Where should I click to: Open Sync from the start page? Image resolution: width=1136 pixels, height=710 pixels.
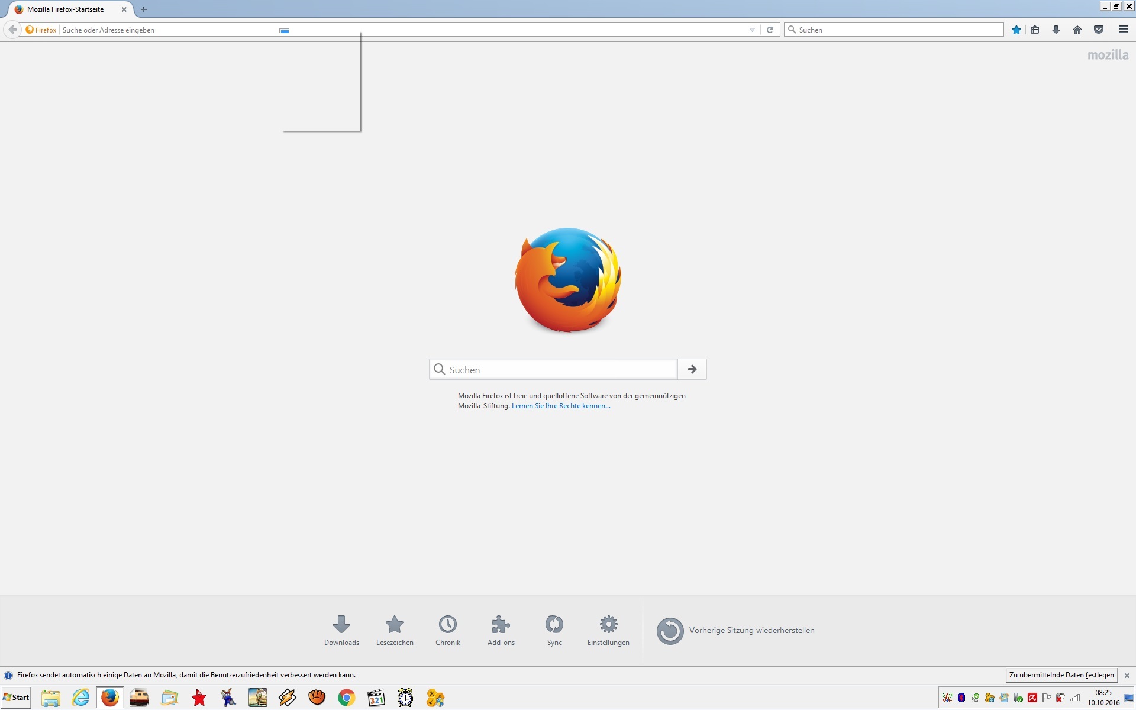click(x=554, y=630)
